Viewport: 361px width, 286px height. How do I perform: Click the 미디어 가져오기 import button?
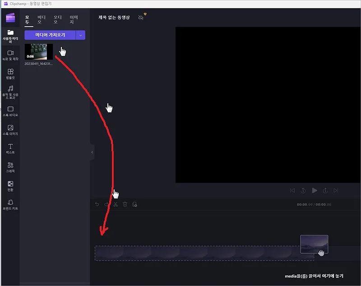[x=50, y=35]
